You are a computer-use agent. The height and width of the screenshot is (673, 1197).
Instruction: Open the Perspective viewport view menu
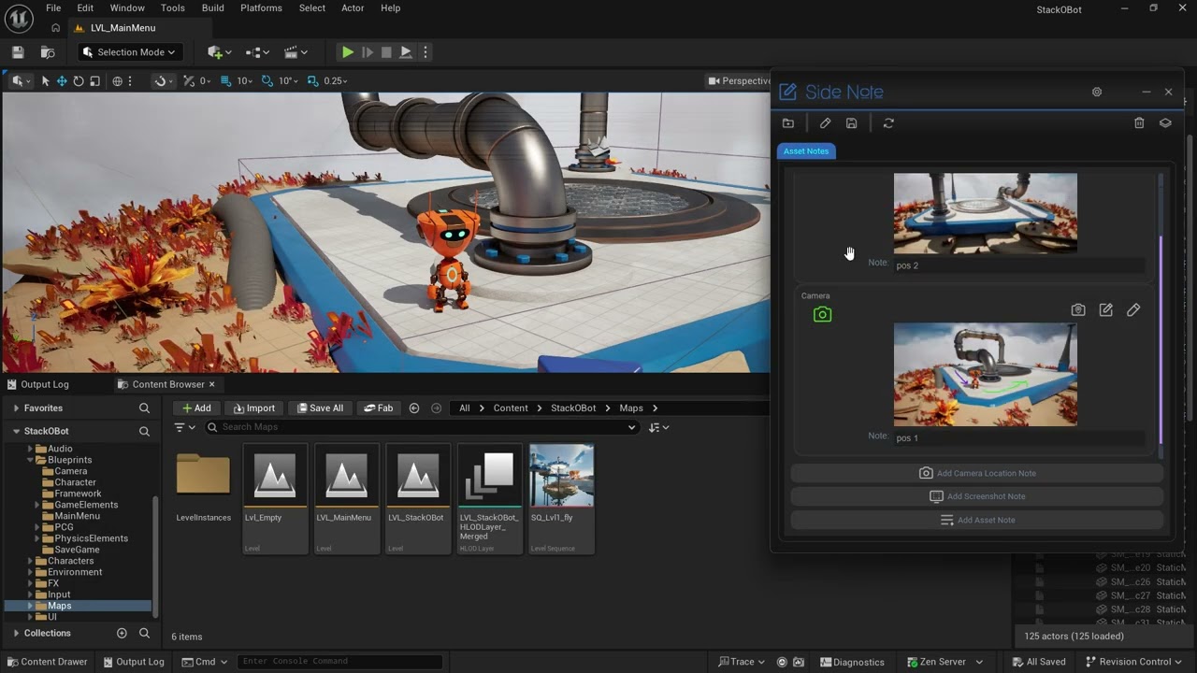(x=739, y=81)
